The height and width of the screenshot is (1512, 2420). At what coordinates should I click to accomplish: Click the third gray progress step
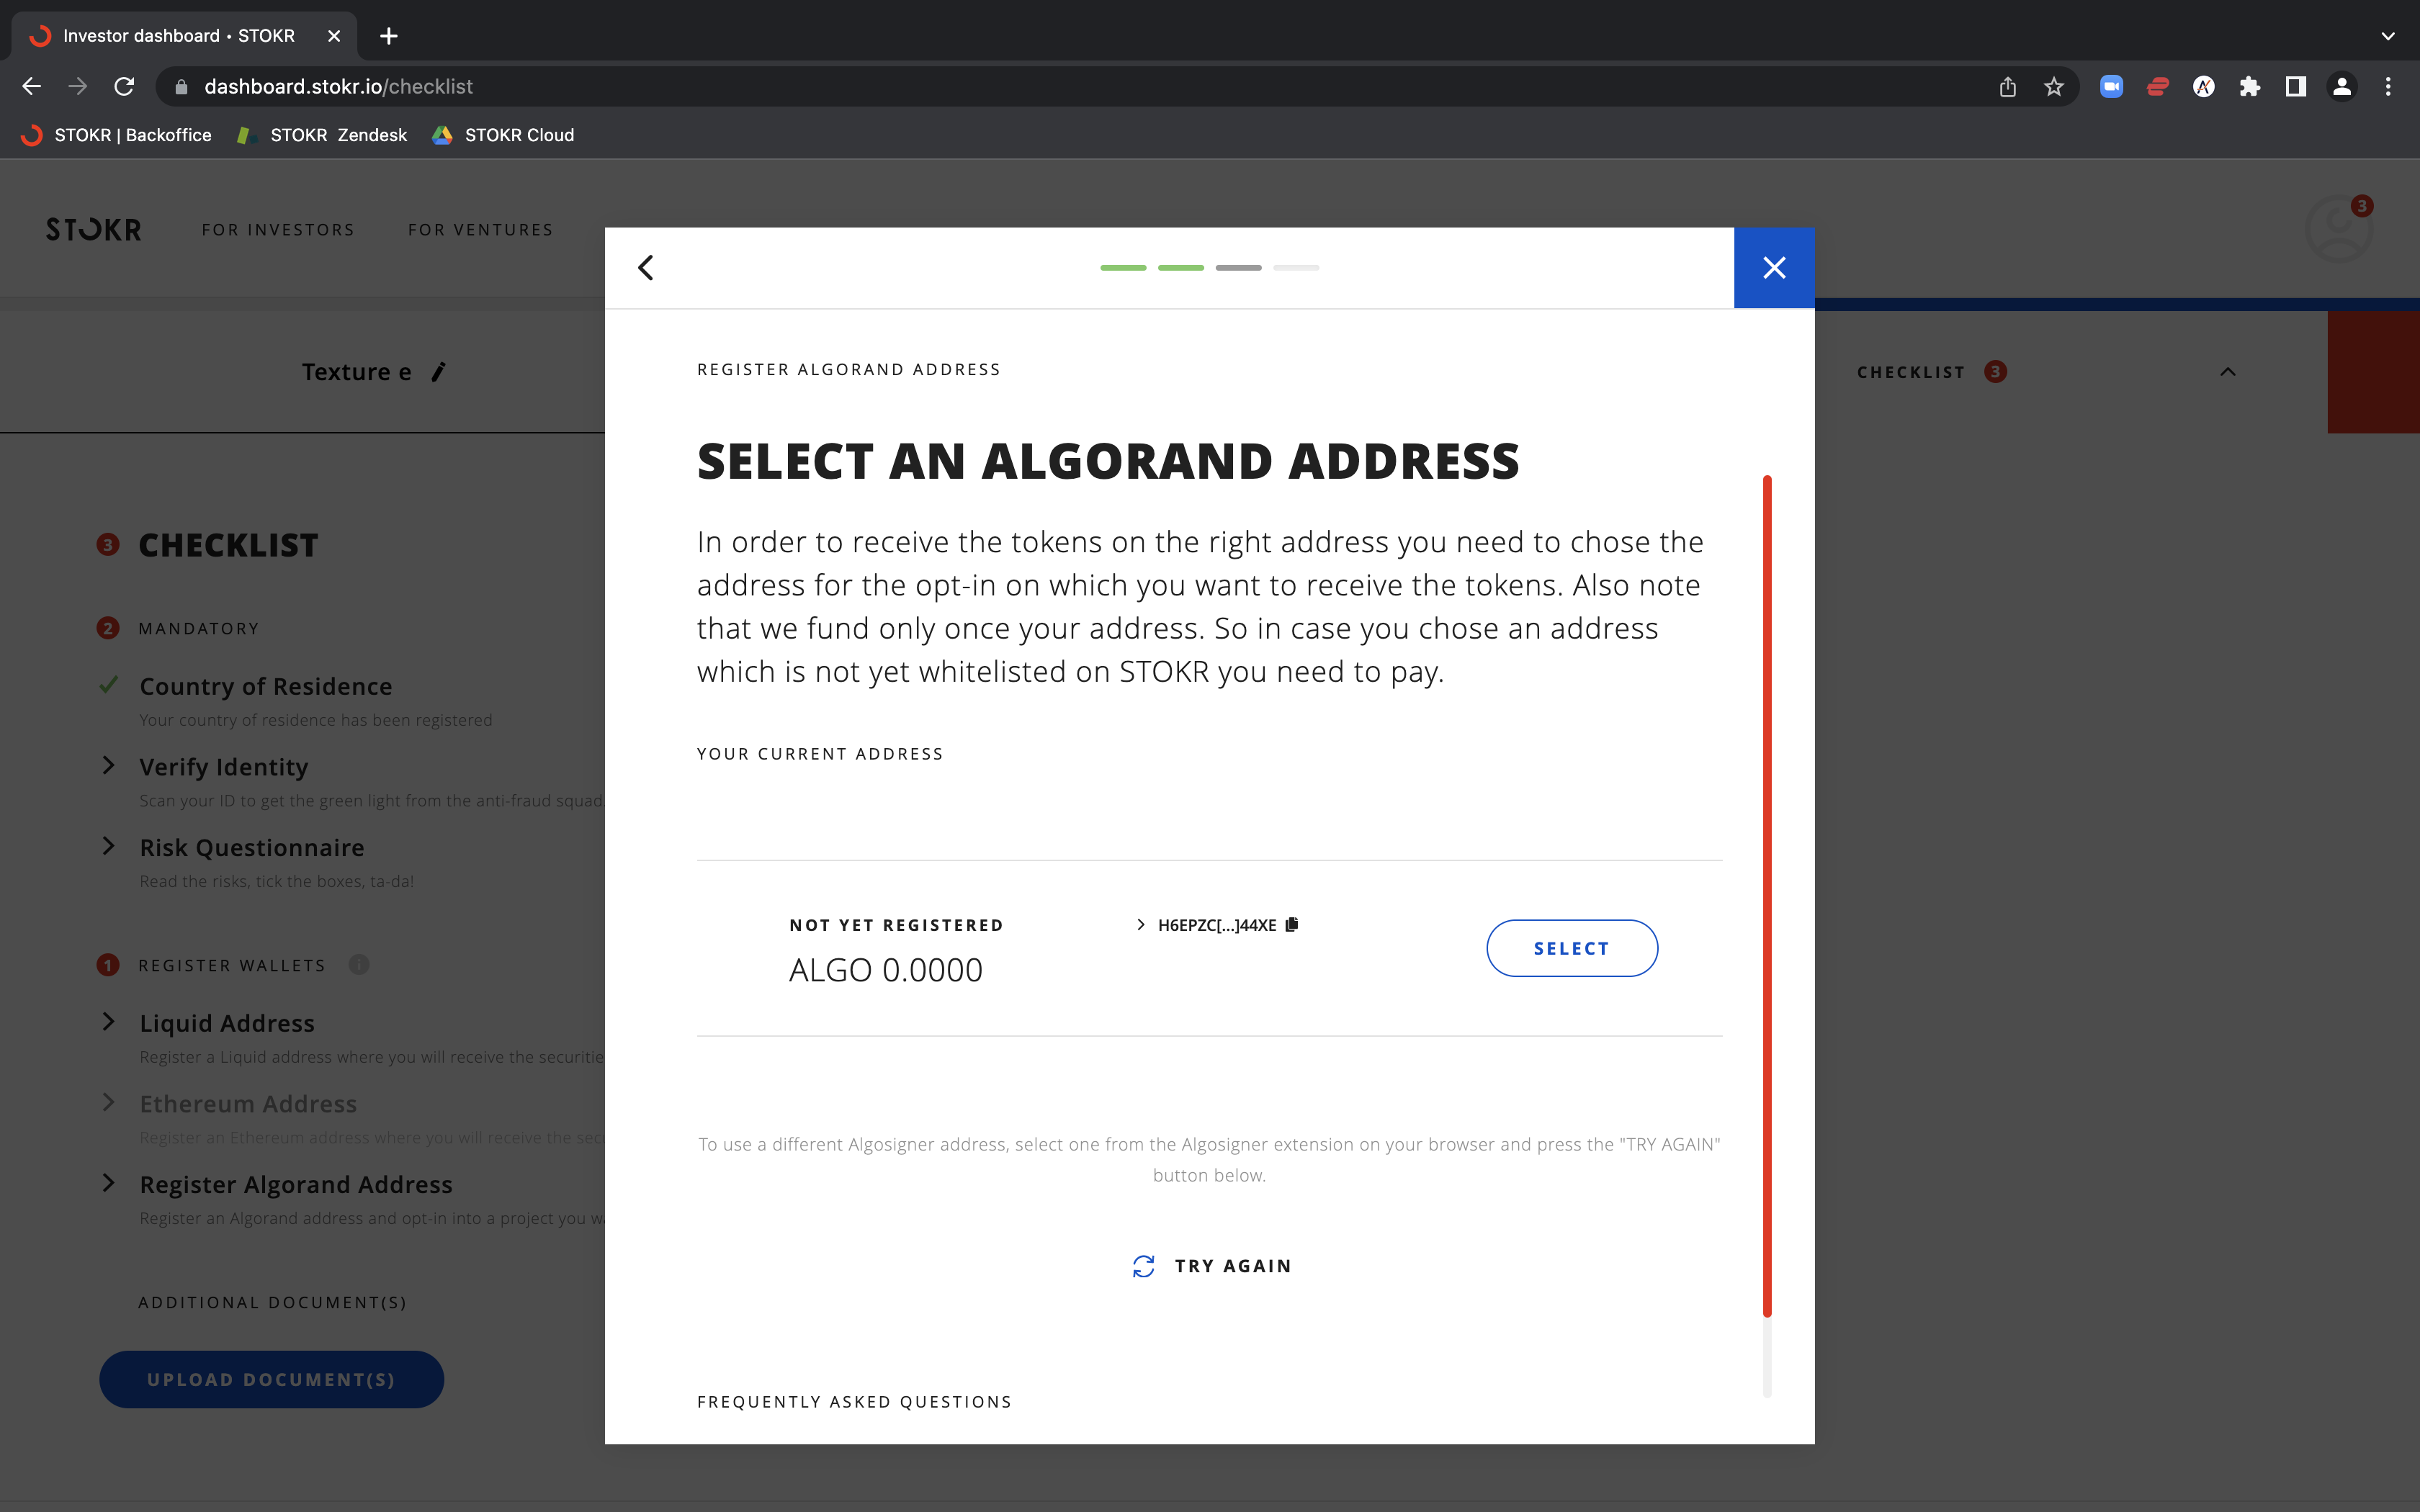pos(1238,268)
